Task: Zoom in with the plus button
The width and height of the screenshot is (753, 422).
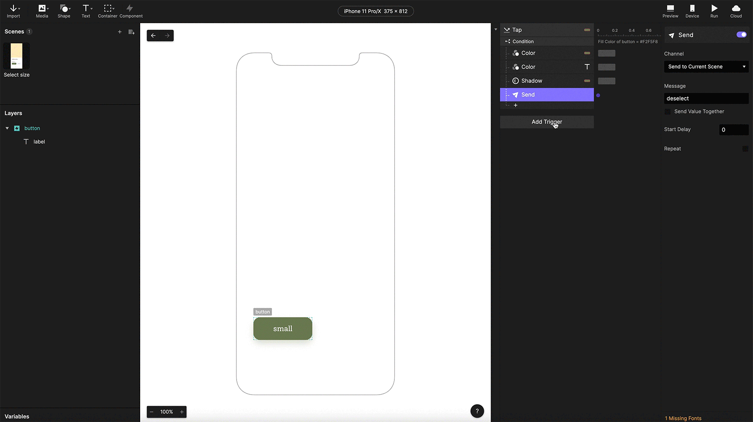Action: pos(182,412)
